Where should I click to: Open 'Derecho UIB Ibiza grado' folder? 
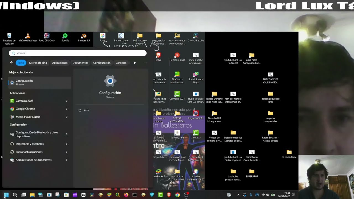pyautogui.click(x=214, y=116)
